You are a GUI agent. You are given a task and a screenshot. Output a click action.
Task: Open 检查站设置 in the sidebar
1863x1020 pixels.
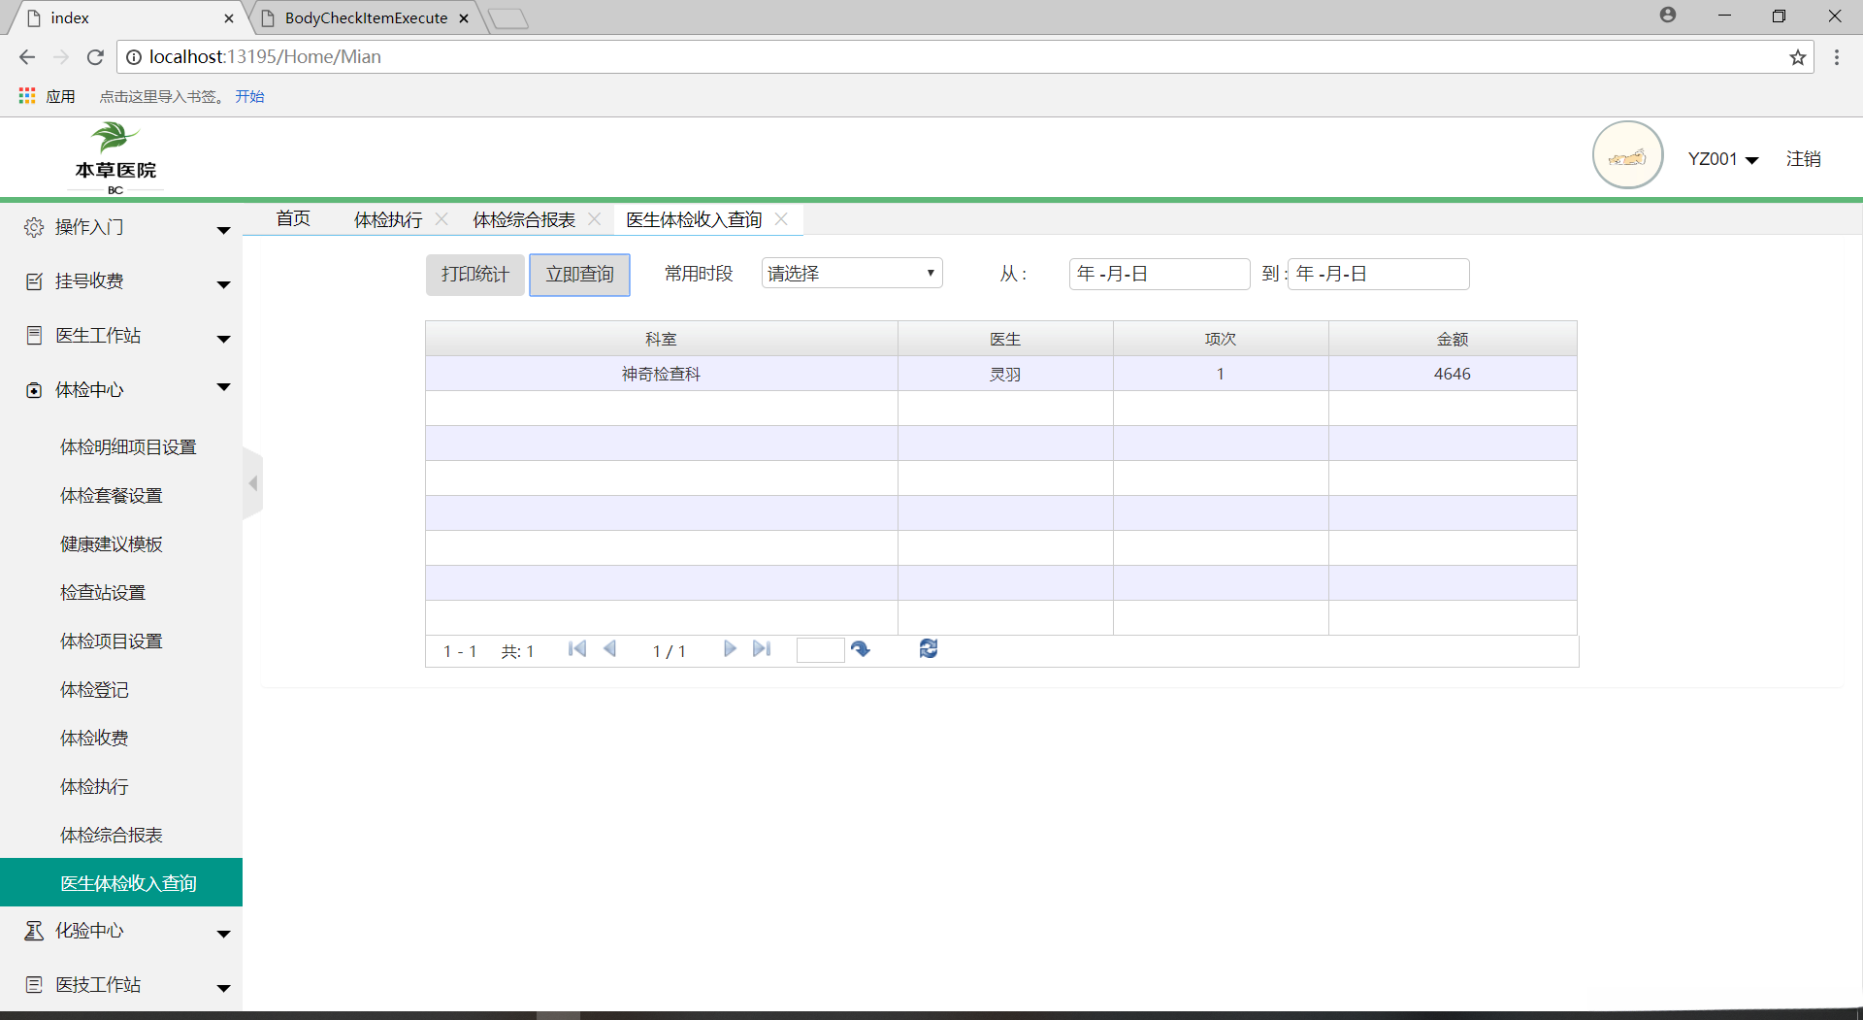103,593
